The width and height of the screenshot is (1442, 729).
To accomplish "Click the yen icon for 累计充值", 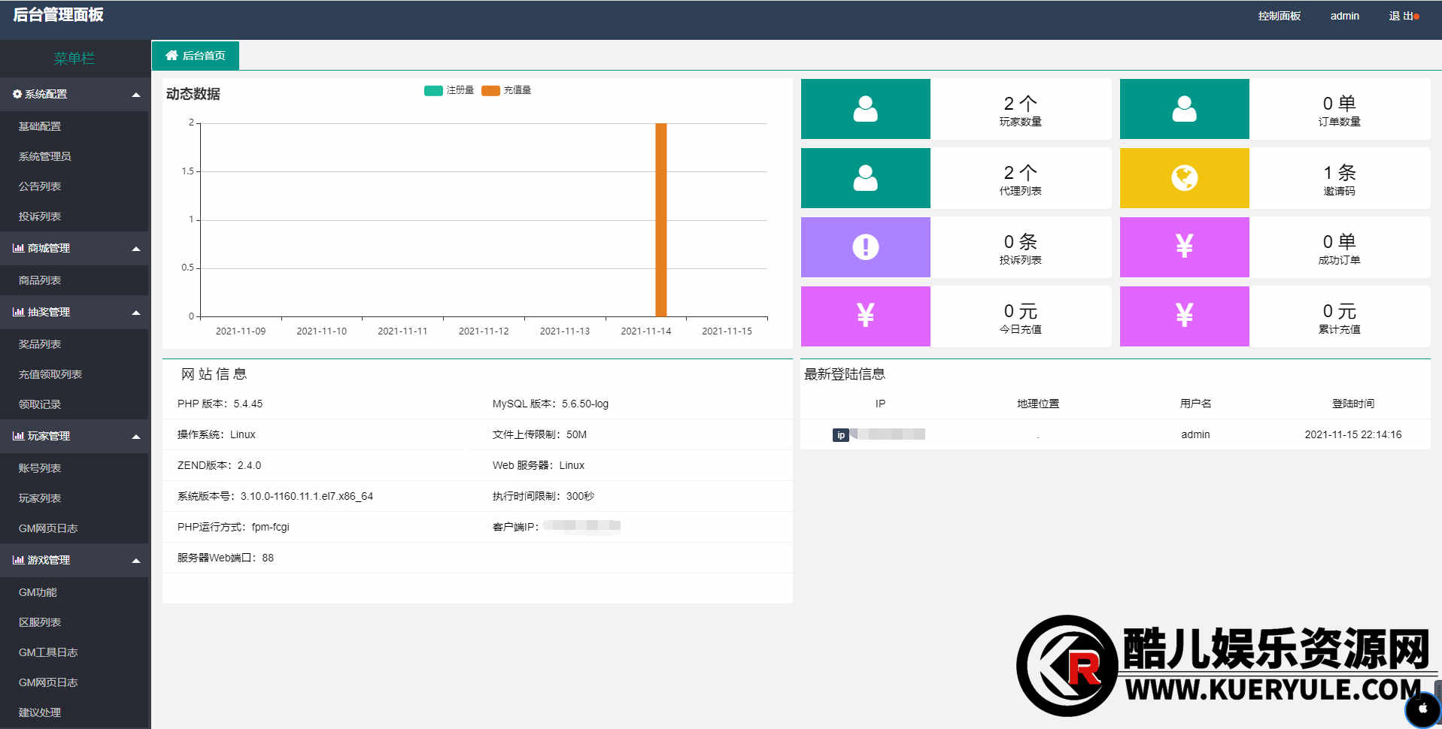I will (x=1184, y=316).
